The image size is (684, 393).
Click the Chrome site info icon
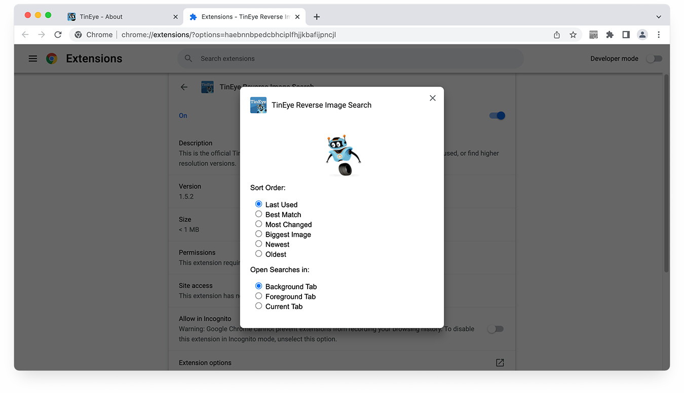click(78, 35)
